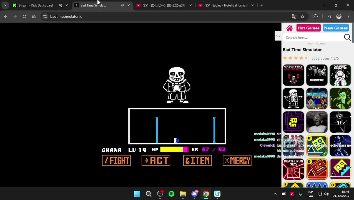Image resolution: width=354 pixels, height=200 pixels.
Task: Open the Bad Monday Simulator thumbnail
Action: 340,75
